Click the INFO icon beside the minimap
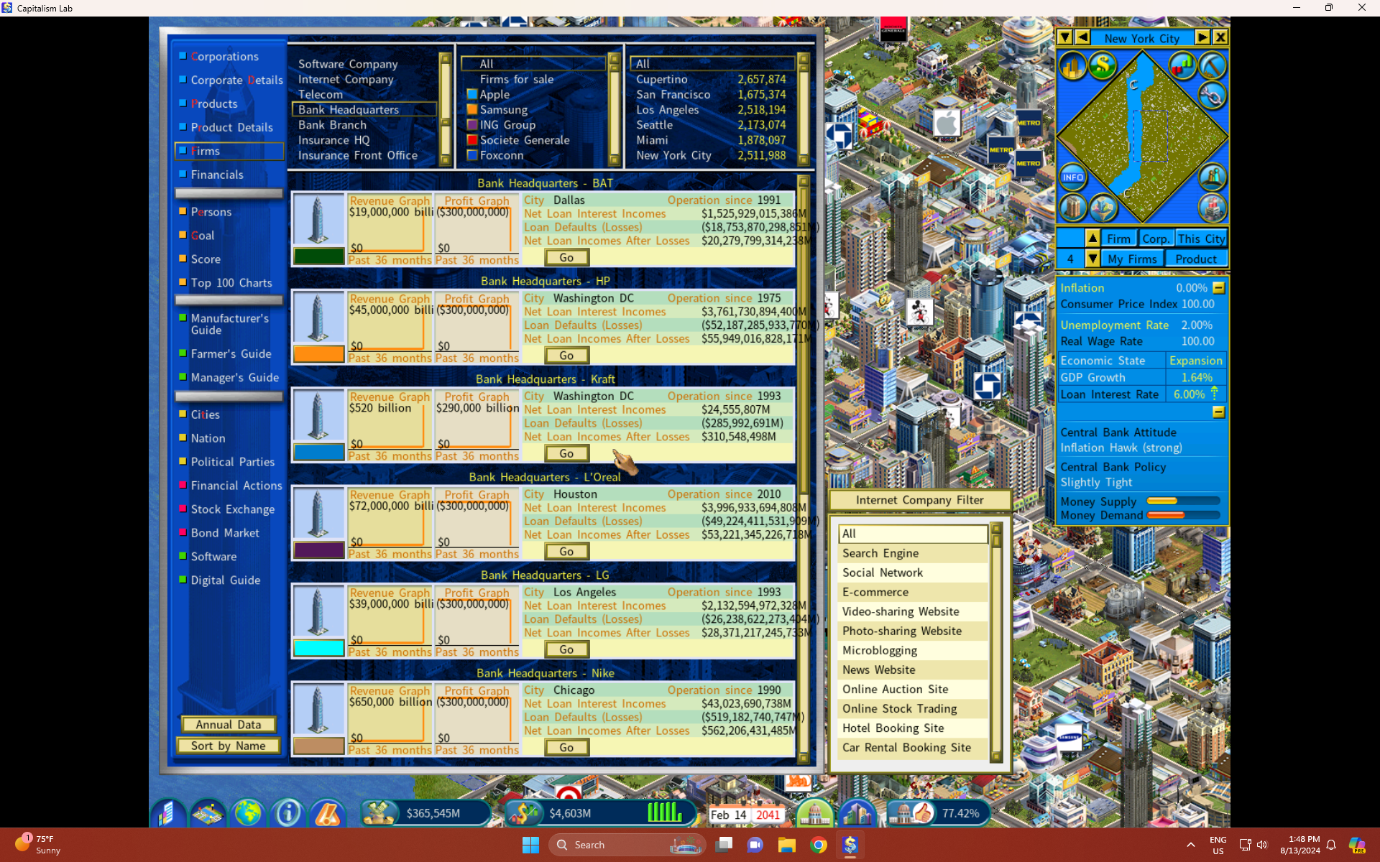Viewport: 1380px width, 862px height. 1072,177
